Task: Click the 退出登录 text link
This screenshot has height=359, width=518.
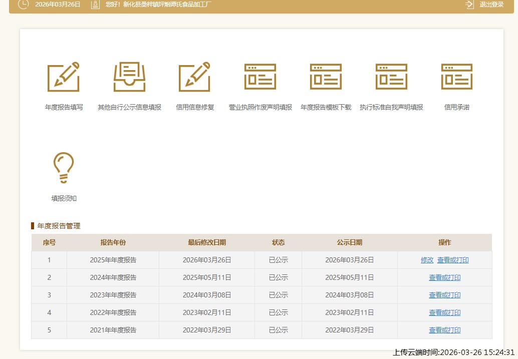Action: (x=491, y=5)
